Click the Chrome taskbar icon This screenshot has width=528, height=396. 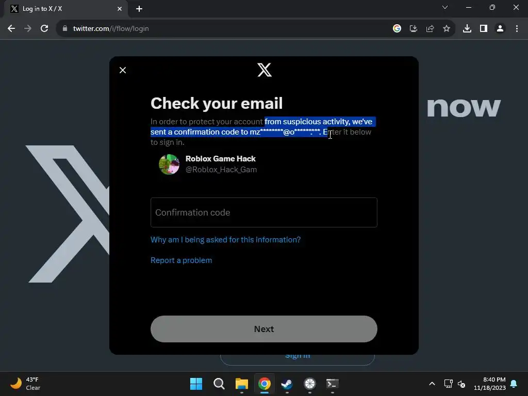[265, 384]
